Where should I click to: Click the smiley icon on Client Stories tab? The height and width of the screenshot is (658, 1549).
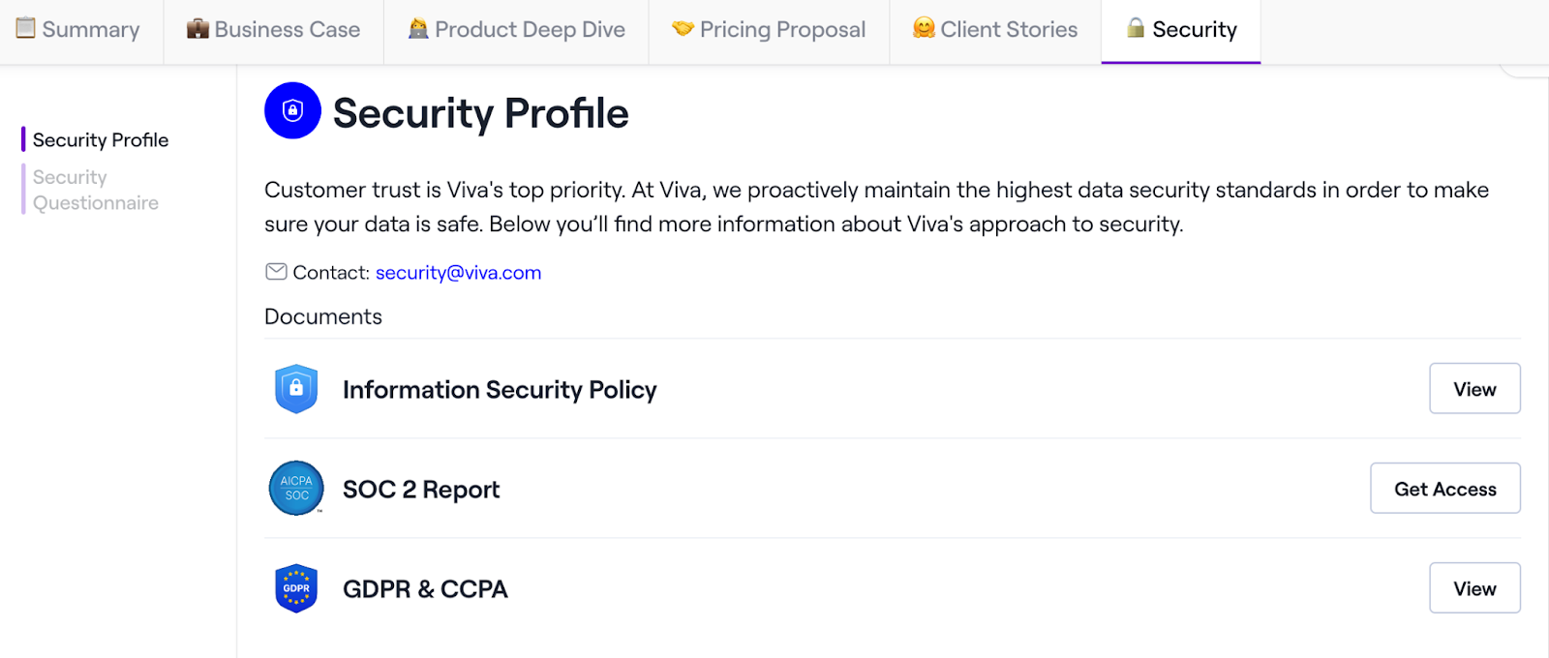(924, 28)
